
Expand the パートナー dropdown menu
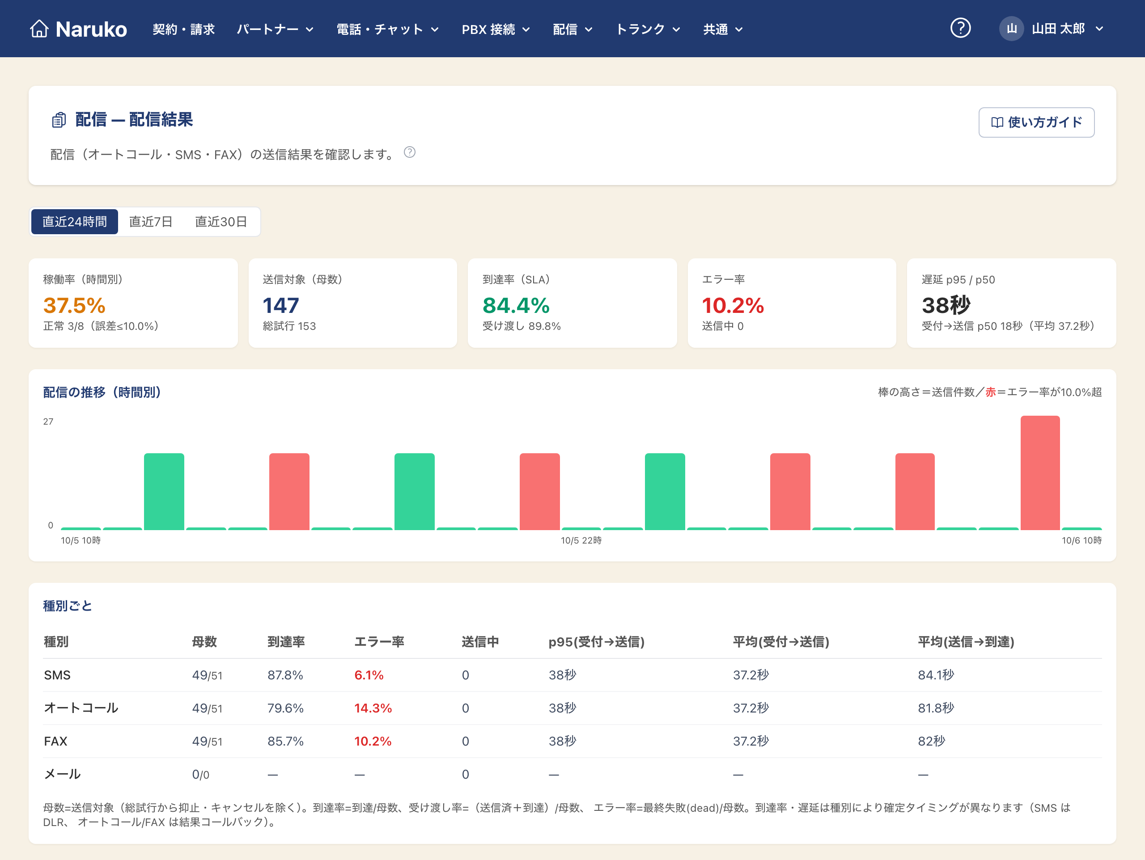(275, 29)
